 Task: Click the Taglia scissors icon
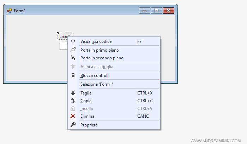click(x=73, y=93)
